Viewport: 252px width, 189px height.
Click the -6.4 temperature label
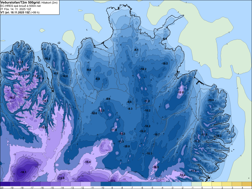164,39
